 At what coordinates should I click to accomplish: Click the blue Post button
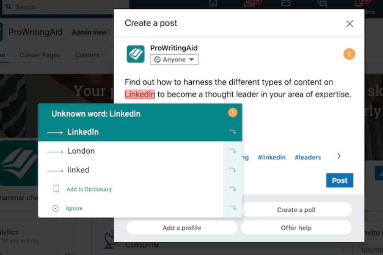pos(340,180)
